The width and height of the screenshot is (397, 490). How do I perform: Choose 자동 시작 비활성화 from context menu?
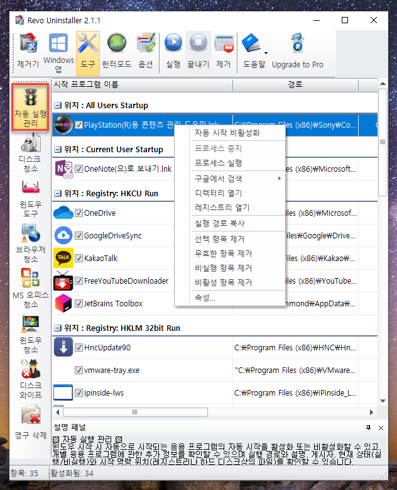click(230, 133)
